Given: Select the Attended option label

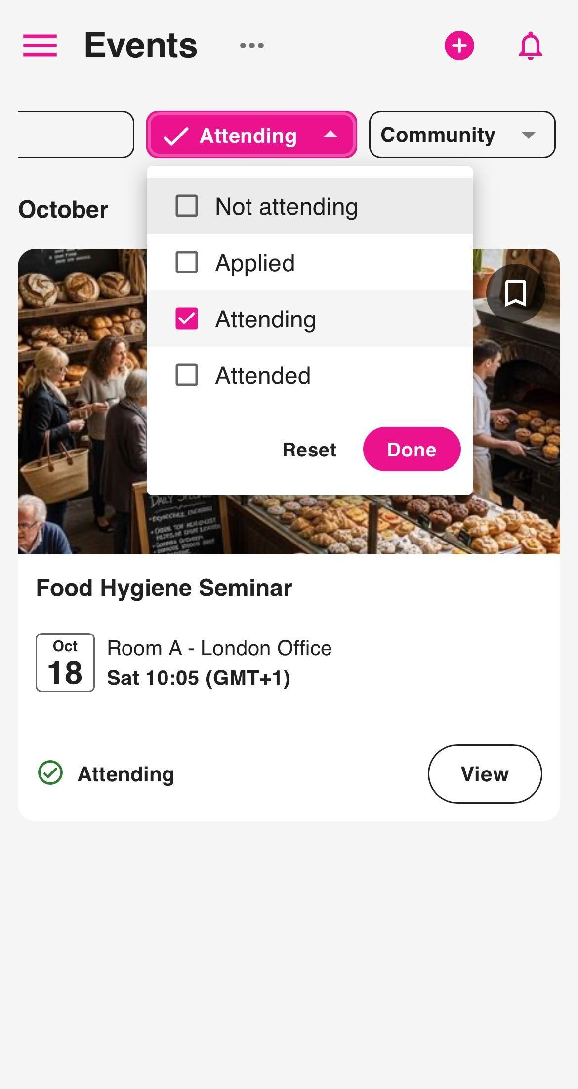Looking at the screenshot, I should (263, 375).
